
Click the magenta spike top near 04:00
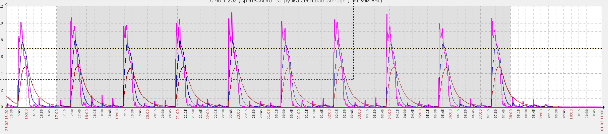(x=387, y=15)
